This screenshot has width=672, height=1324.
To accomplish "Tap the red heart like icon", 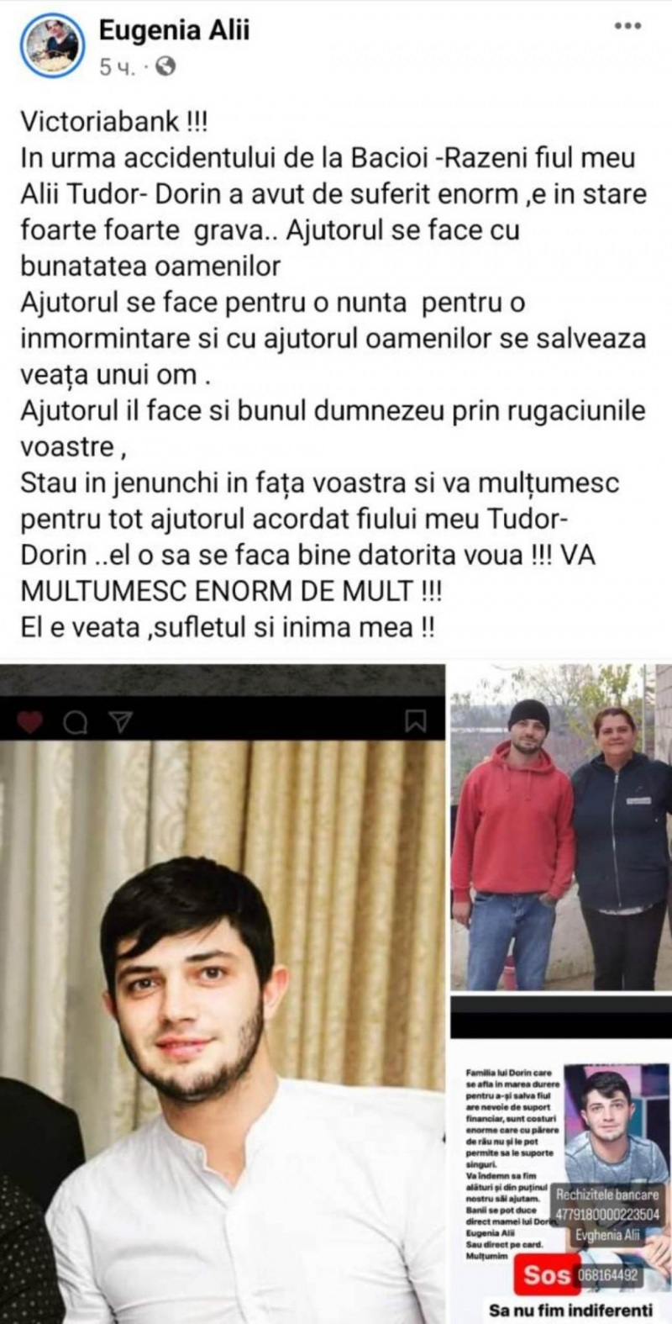I will point(30,721).
